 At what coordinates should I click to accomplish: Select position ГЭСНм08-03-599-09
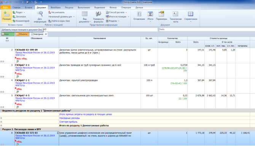point(26,50)
